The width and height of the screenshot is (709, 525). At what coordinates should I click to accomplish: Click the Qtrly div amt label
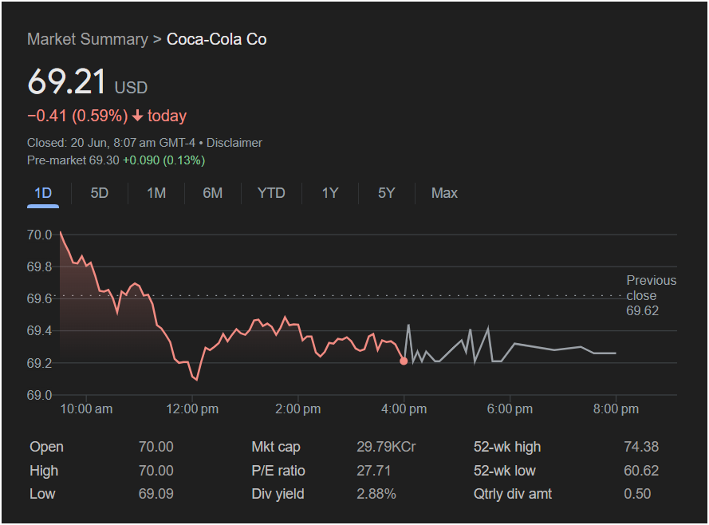(512, 494)
